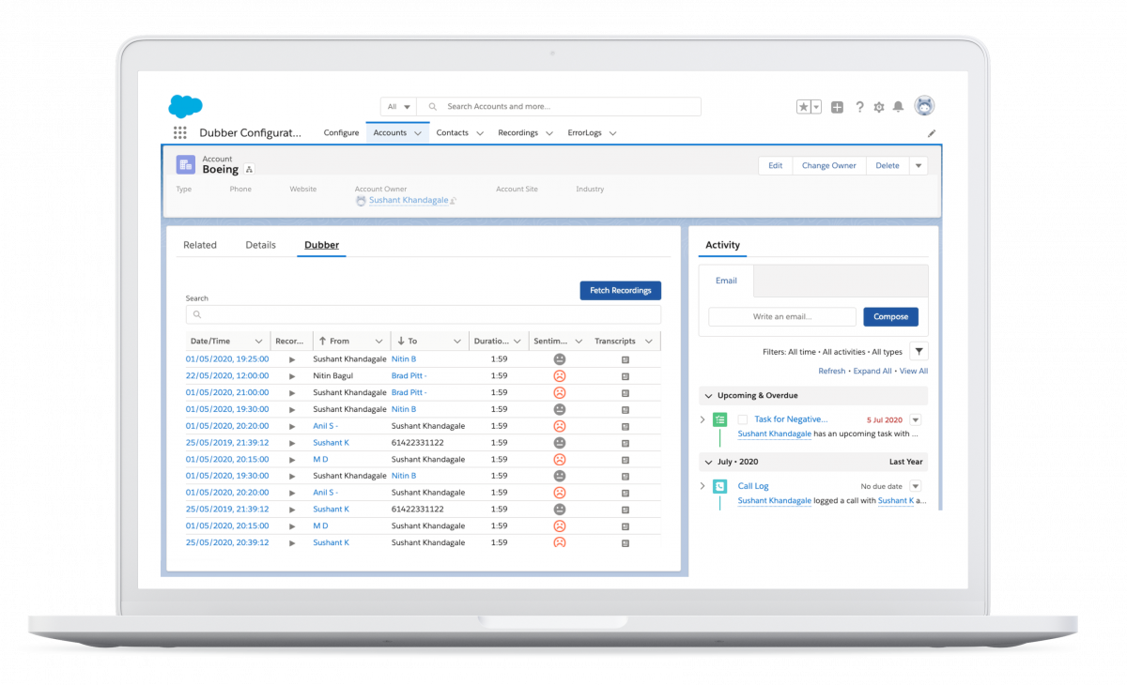1127x685 pixels.
Task: Go to the Contacts tab
Action: [453, 133]
